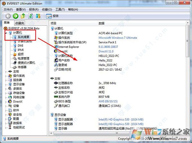Click the 主板 motherboard icon in tree

(x=10, y=71)
